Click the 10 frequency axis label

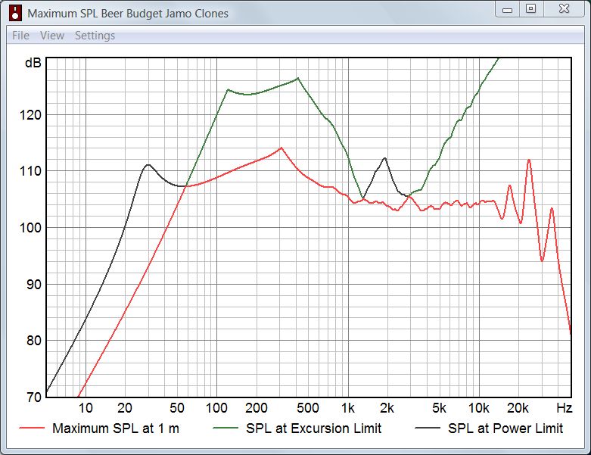(x=86, y=408)
